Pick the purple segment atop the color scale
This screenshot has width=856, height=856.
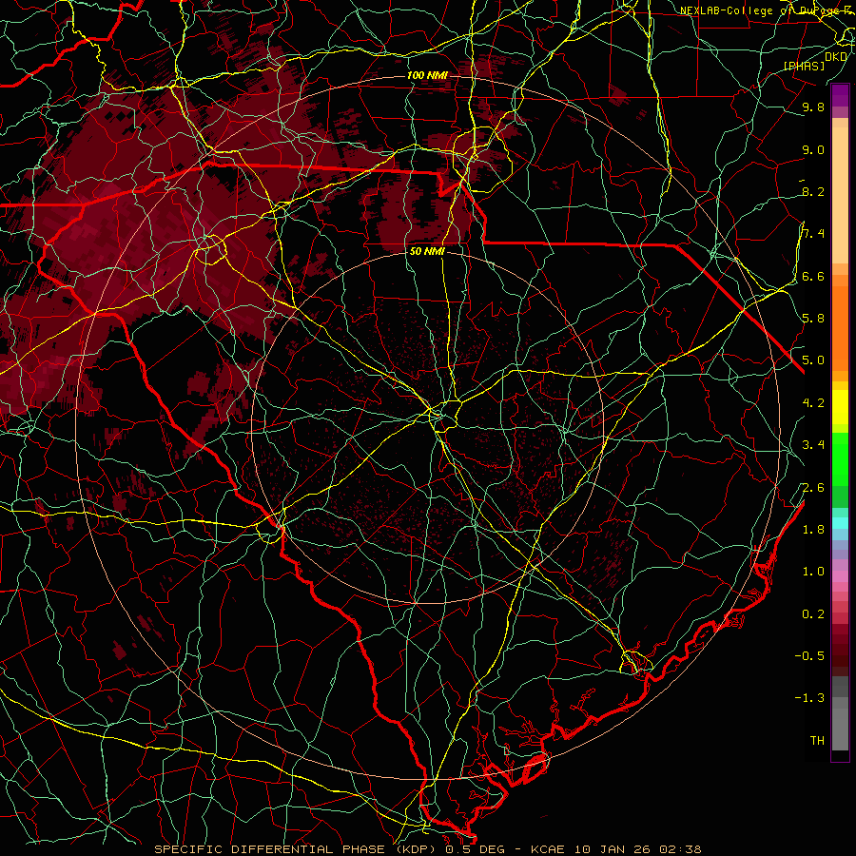[x=840, y=96]
